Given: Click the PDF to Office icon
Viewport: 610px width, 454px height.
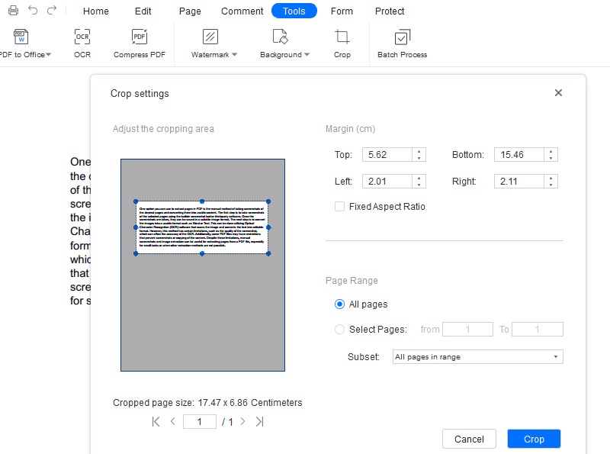Looking at the screenshot, I should [x=21, y=37].
